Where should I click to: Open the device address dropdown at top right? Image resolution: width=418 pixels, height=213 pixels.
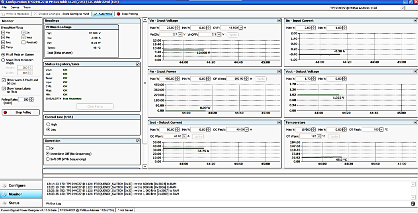point(403,8)
